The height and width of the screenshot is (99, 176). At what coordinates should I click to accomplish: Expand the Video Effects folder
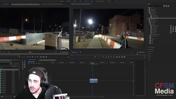click(148, 20)
